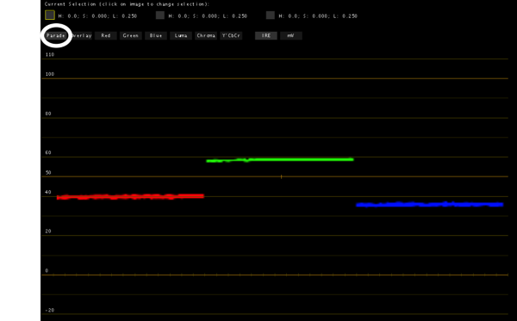Select the Y'CbCr display mode
517x321 pixels.
point(231,35)
